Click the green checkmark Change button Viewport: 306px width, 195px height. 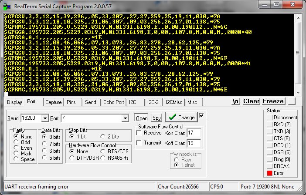(x=181, y=117)
